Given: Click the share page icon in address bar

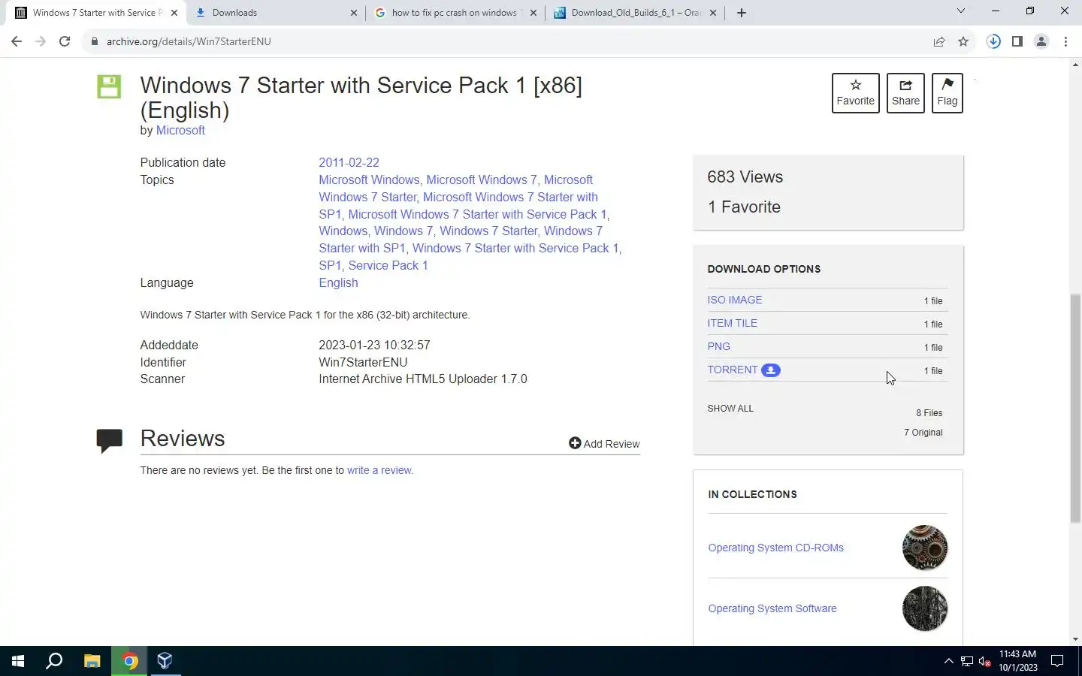Looking at the screenshot, I should (x=939, y=41).
